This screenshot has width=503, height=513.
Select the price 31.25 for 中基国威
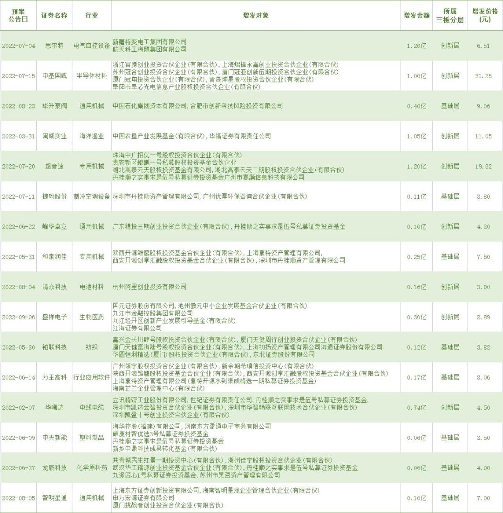(x=483, y=75)
